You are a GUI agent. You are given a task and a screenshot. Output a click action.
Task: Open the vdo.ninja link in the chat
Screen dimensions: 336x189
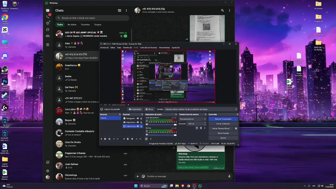click(193, 167)
